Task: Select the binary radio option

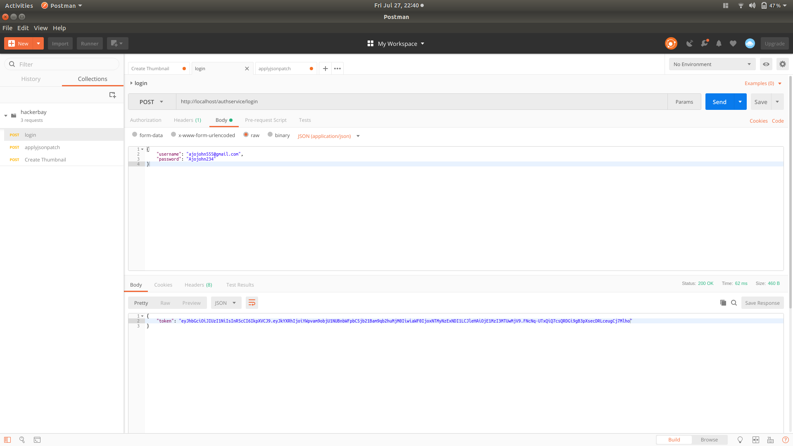Action: [270, 135]
